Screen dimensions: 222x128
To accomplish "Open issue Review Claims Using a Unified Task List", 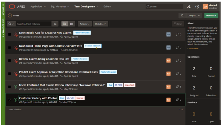I will point(44,59).
